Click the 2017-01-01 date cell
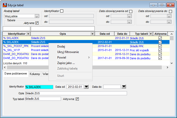The image size is (177, 118). [x=105, y=58]
